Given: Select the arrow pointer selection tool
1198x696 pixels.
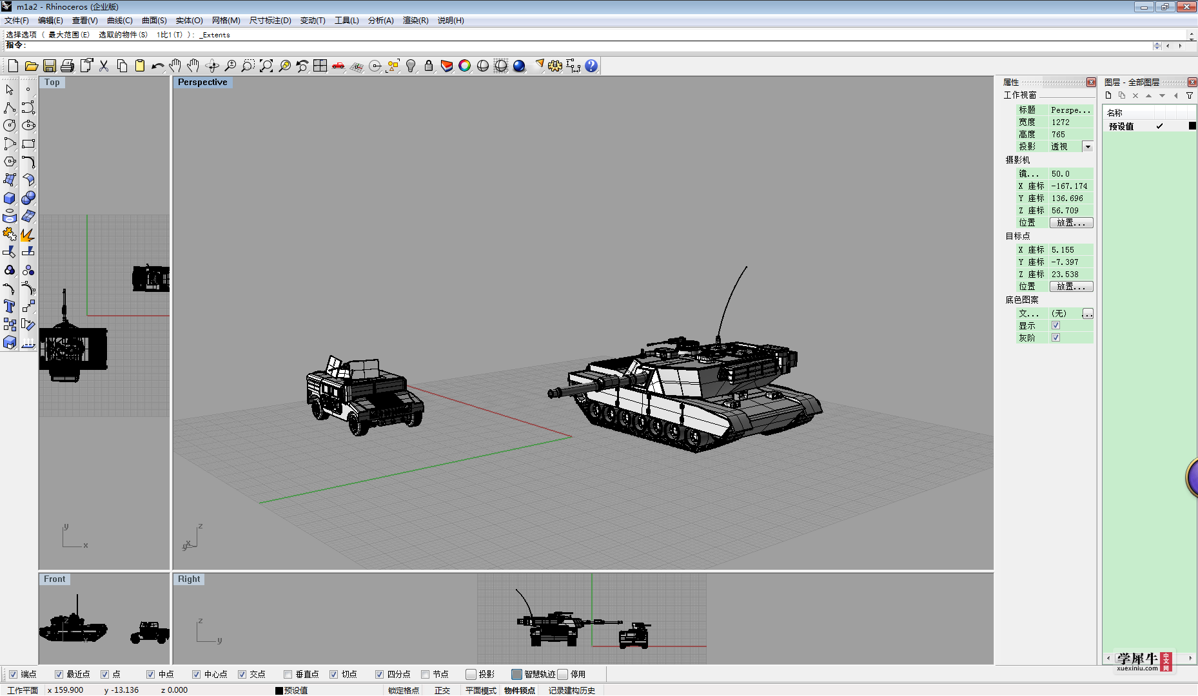Looking at the screenshot, I should click(x=10, y=90).
